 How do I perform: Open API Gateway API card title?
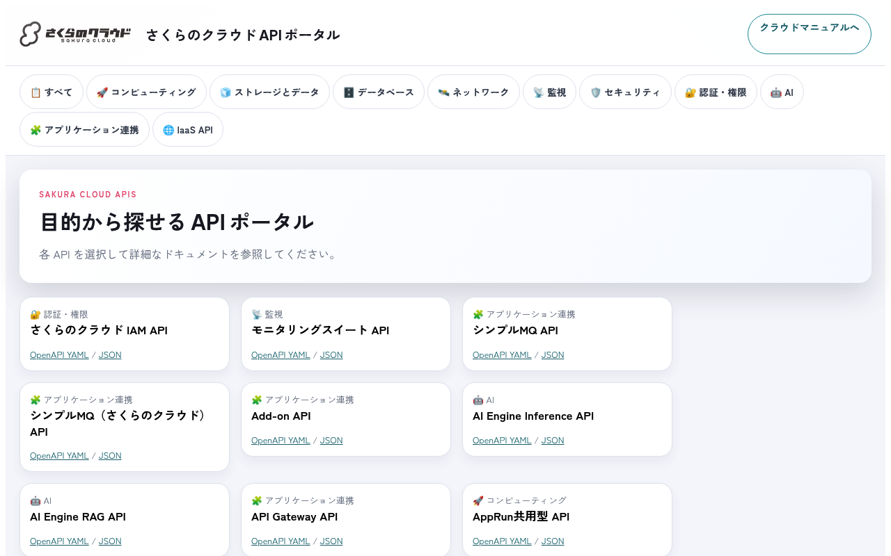tap(294, 516)
